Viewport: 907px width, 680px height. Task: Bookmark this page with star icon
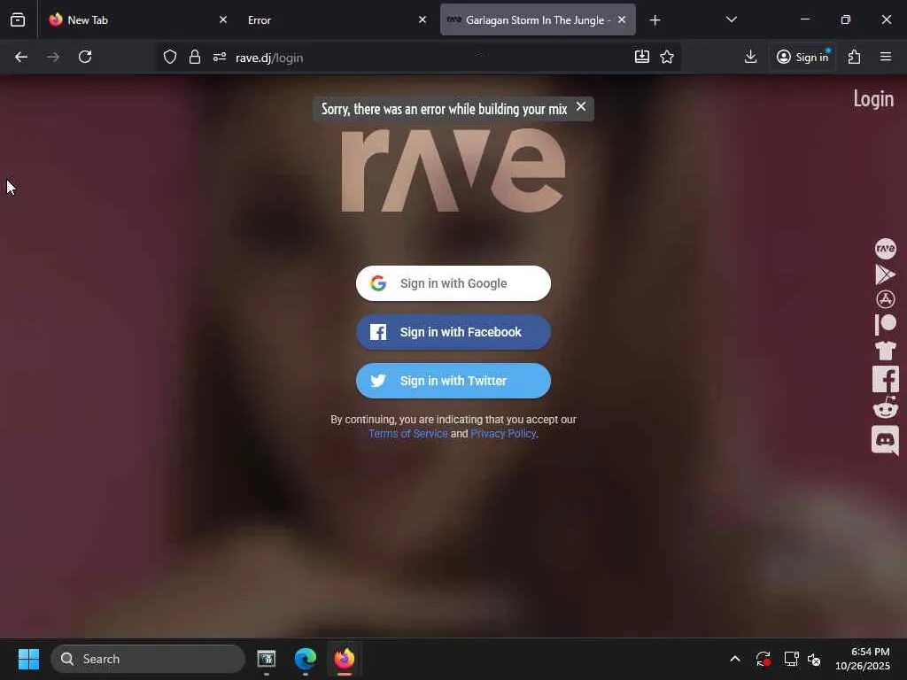tap(667, 57)
